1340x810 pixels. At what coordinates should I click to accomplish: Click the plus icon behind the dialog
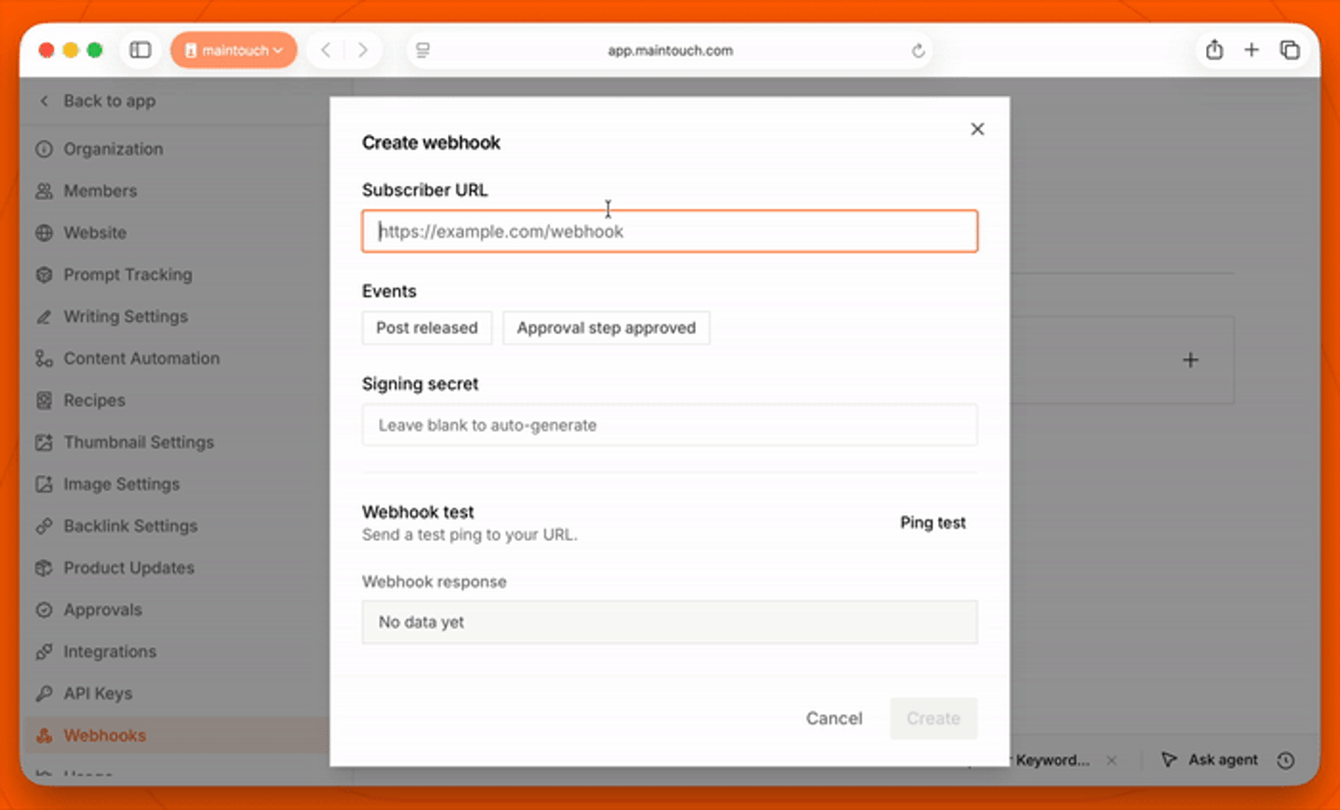(x=1190, y=359)
